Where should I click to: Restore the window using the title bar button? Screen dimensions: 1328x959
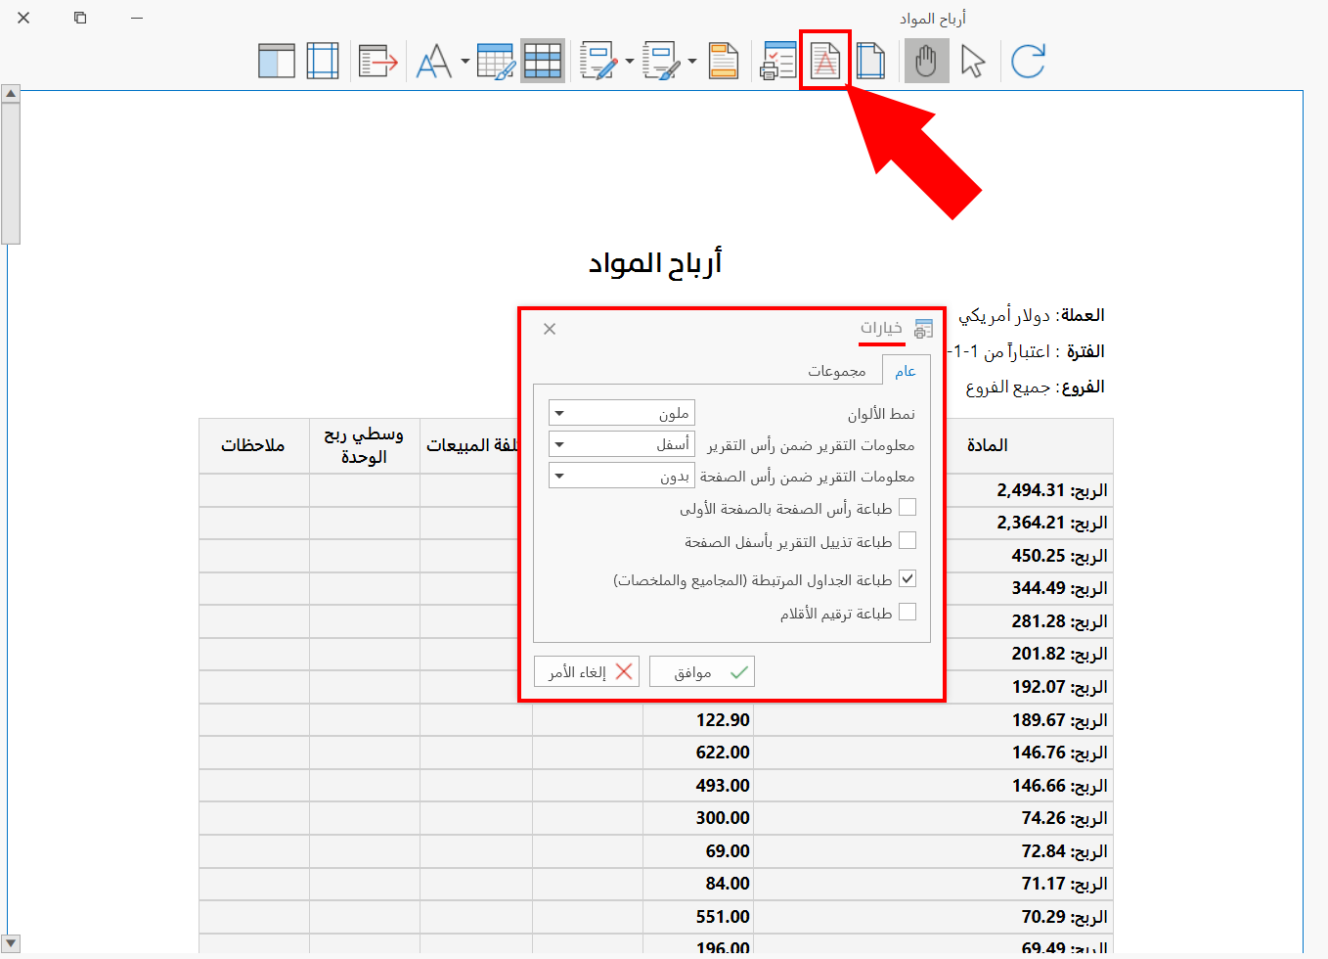(80, 18)
